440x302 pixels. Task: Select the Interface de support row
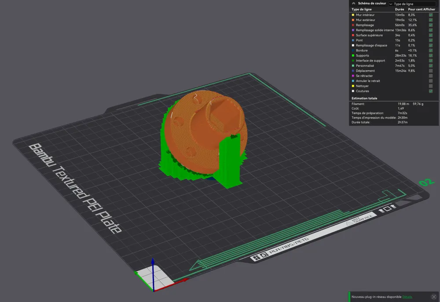tap(393, 61)
